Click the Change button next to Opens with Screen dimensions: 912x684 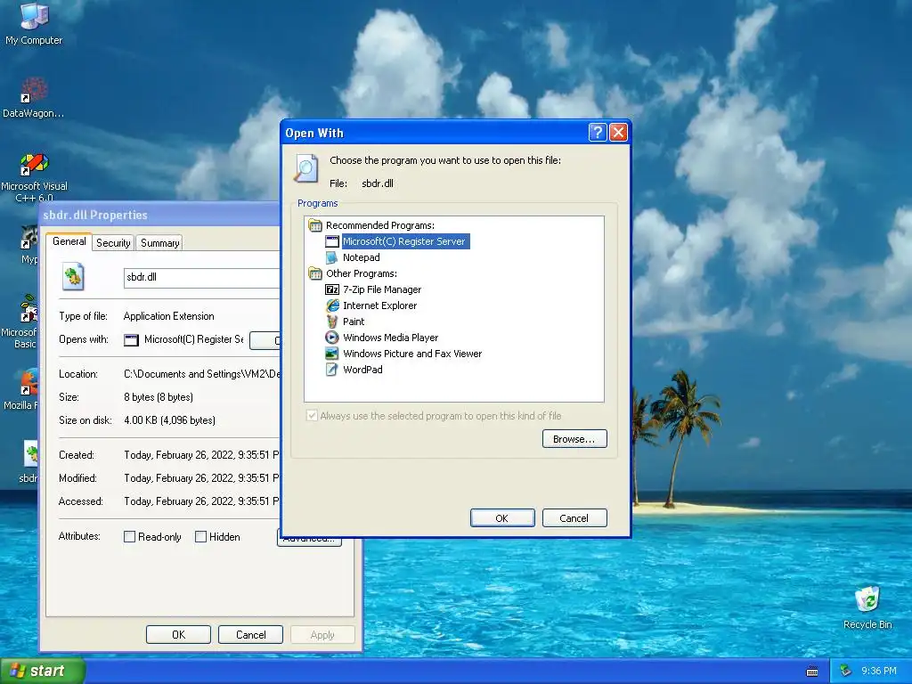point(265,340)
